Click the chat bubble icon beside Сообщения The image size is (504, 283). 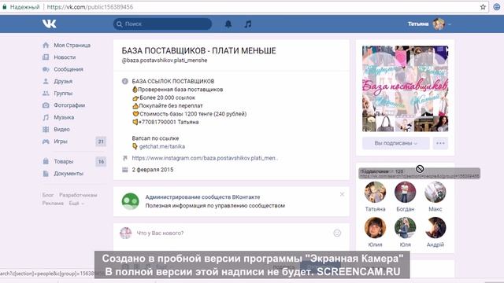pos(46,69)
